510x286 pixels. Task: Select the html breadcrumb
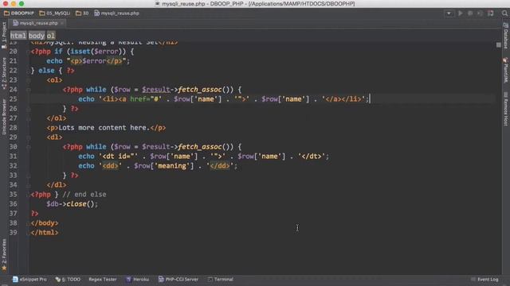18,35
